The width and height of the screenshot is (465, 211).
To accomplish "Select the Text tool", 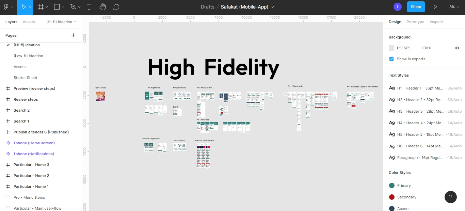I will point(89,7).
